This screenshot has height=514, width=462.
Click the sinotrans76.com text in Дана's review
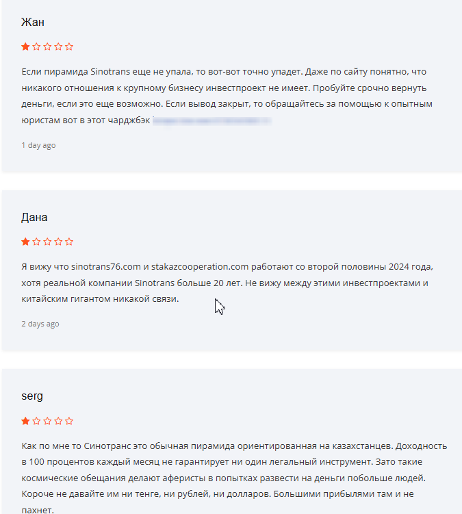pyautogui.click(x=106, y=266)
